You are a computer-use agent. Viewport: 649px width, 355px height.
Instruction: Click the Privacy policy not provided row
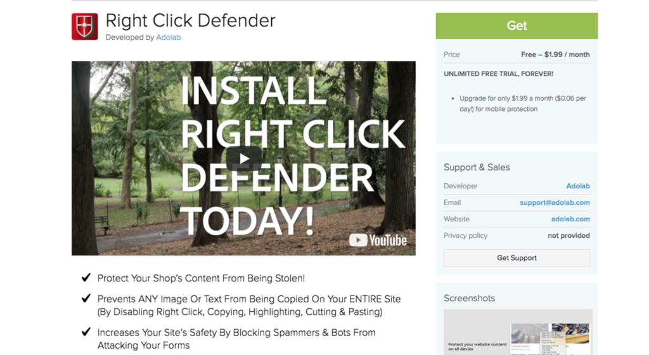click(x=517, y=236)
